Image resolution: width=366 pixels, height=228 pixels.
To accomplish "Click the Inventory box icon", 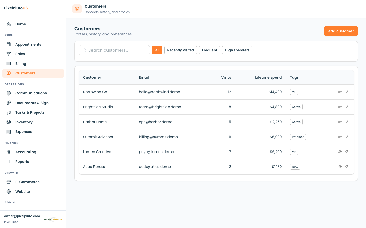I will pyautogui.click(x=9, y=122).
